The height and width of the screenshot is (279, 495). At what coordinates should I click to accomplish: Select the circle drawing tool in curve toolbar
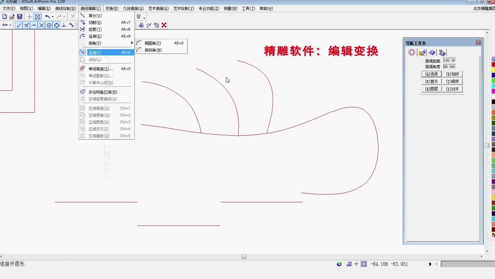(49, 25)
